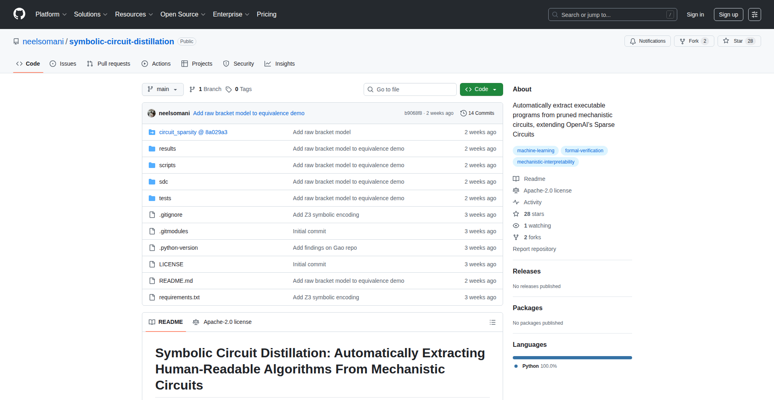Star this repository
Image resolution: width=774 pixels, height=400 pixels.
pyautogui.click(x=739, y=41)
